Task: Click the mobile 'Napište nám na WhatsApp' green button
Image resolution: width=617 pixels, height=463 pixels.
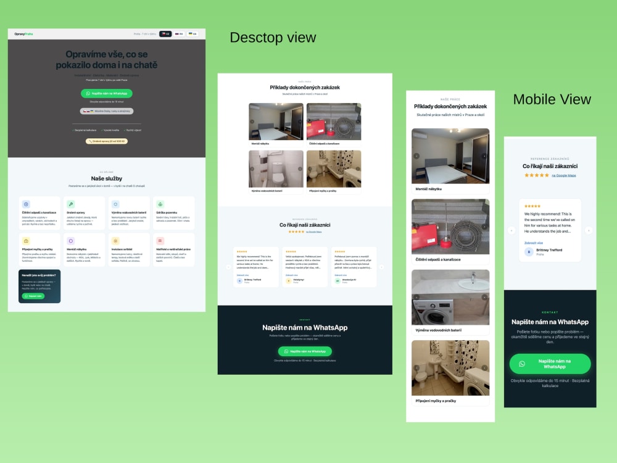Action: coord(550,364)
